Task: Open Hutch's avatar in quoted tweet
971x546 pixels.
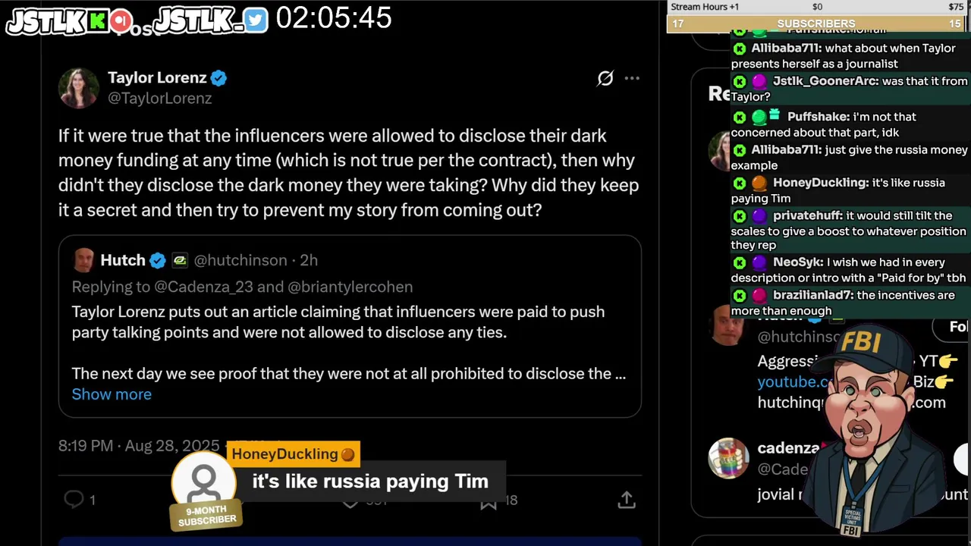Action: click(83, 260)
